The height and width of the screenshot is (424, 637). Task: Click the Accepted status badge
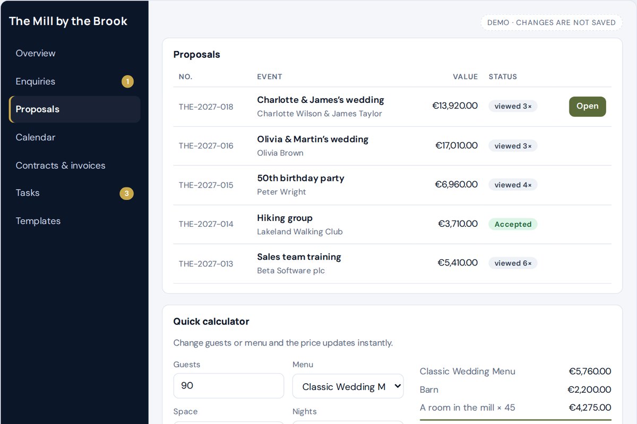(x=513, y=224)
